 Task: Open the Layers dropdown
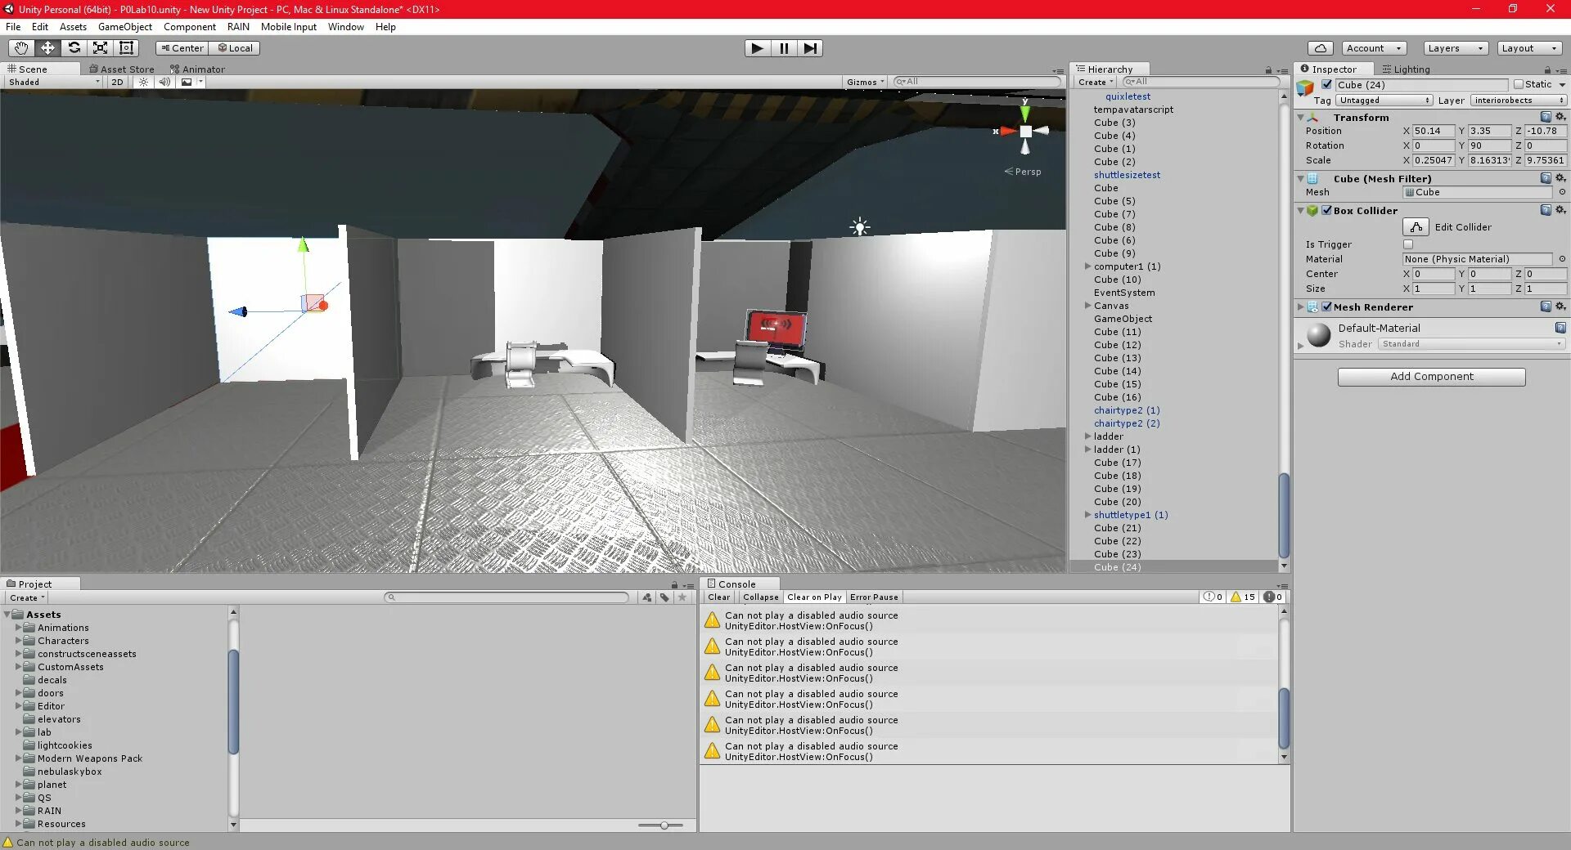1456,48
